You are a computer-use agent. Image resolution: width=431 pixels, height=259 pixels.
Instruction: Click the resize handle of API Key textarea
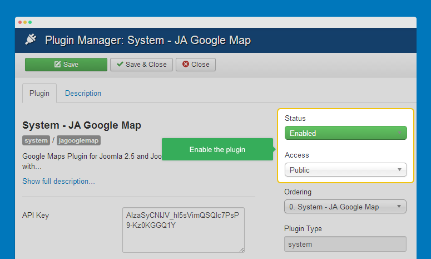click(241, 250)
